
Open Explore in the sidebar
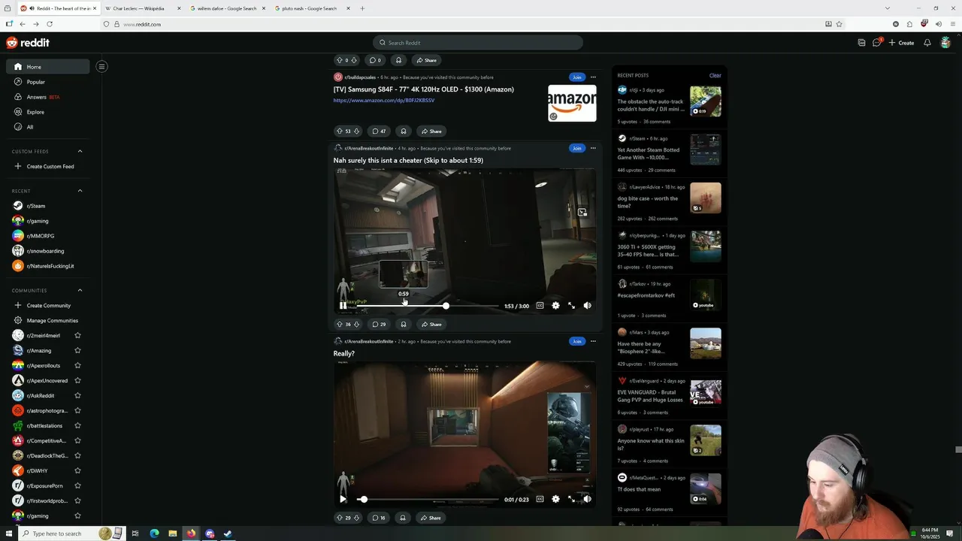click(x=48, y=112)
